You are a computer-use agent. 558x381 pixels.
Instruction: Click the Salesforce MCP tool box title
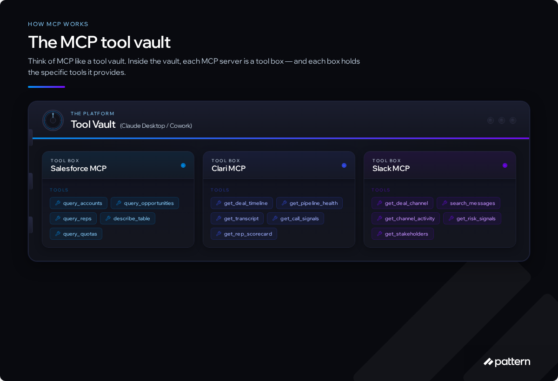79,168
